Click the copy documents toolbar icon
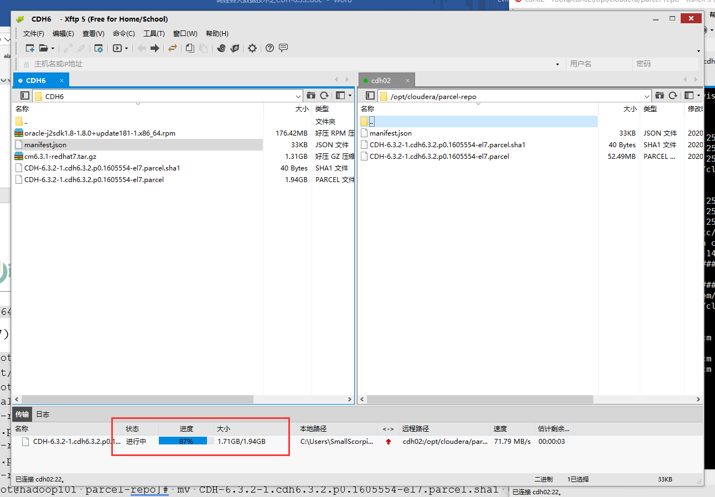This screenshot has width=715, height=497. click(x=190, y=48)
